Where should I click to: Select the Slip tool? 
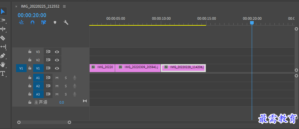tap(3, 47)
